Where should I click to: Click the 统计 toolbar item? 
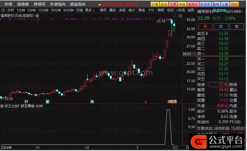(x=132, y=10)
